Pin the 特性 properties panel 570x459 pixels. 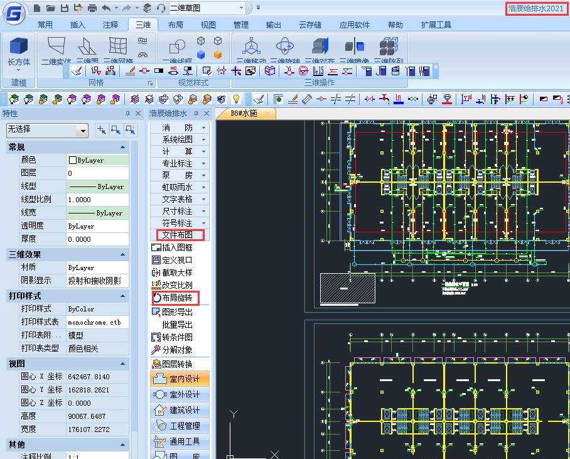(128, 114)
